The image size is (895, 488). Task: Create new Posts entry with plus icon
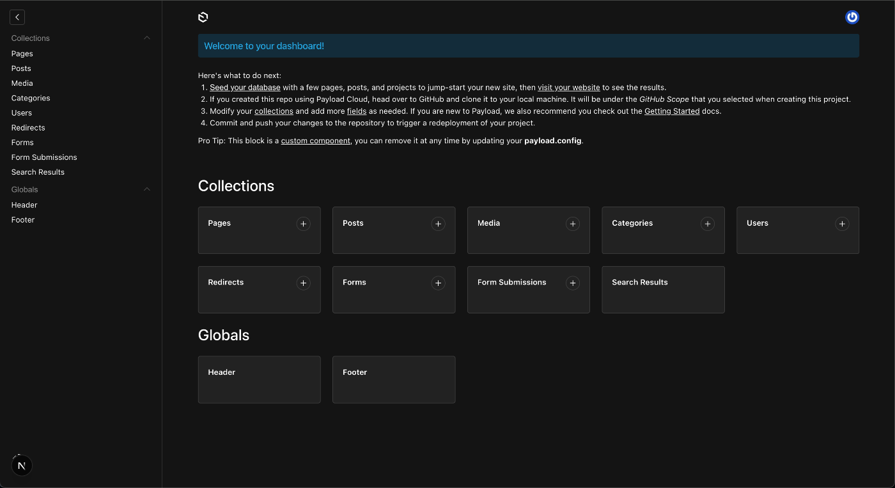tap(438, 224)
